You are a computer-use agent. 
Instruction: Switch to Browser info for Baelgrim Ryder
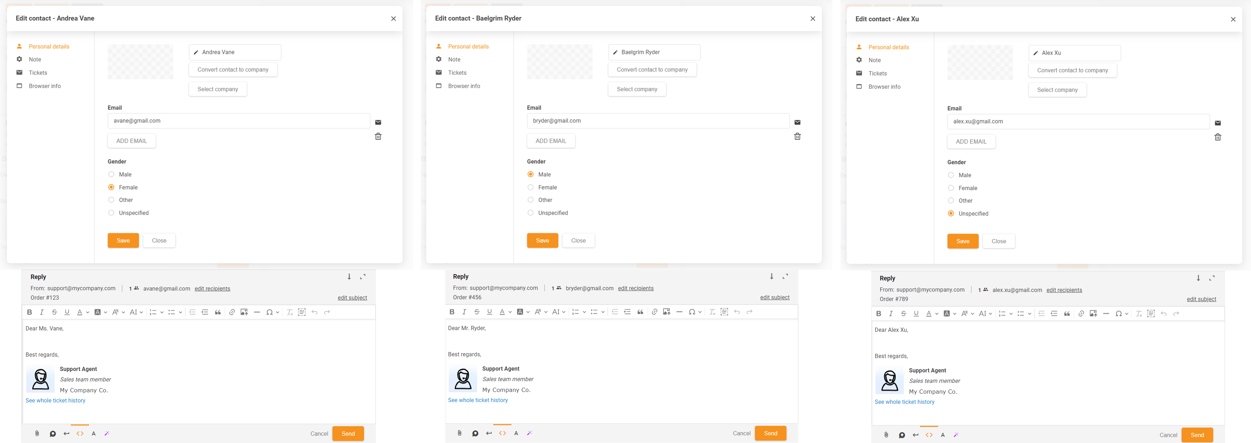[x=464, y=86]
